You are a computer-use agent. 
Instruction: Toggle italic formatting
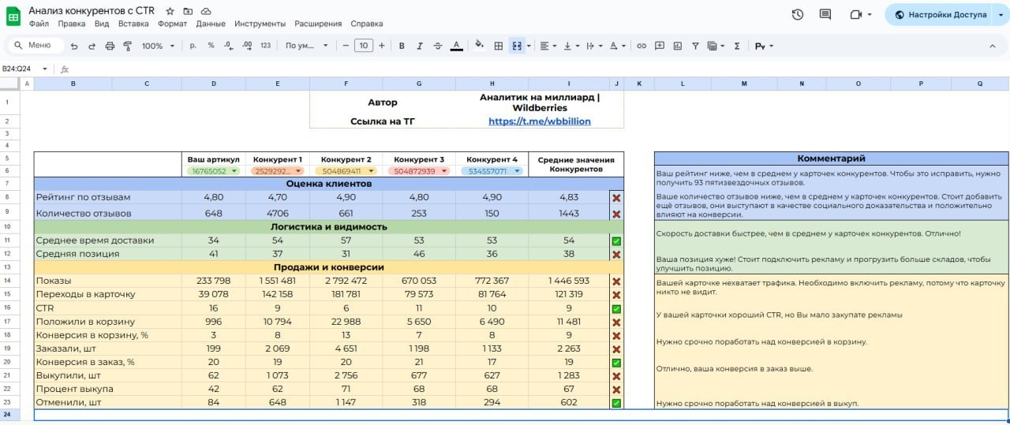[x=420, y=46]
